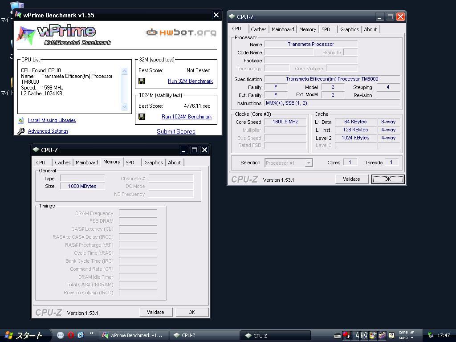
Task: Click the taskbar clock showing 17:47
Action: click(444, 335)
